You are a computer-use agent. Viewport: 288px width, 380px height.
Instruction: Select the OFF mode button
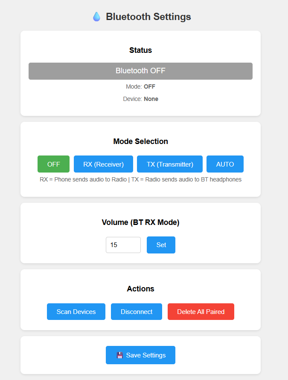click(x=53, y=164)
